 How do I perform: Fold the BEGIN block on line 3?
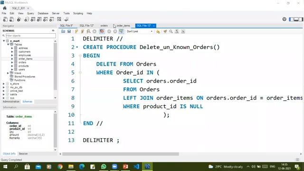coord(80,56)
